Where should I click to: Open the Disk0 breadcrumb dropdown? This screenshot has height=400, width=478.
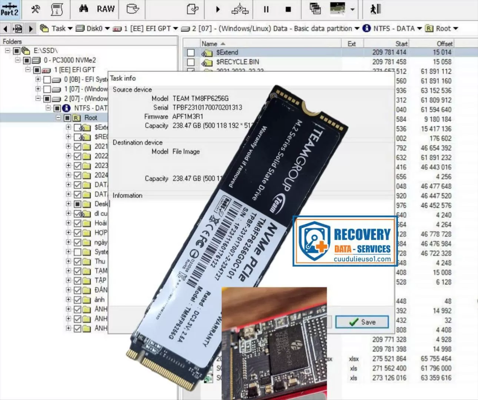tap(107, 29)
